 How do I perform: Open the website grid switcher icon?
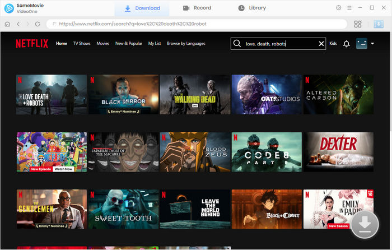pyautogui.click(x=358, y=24)
